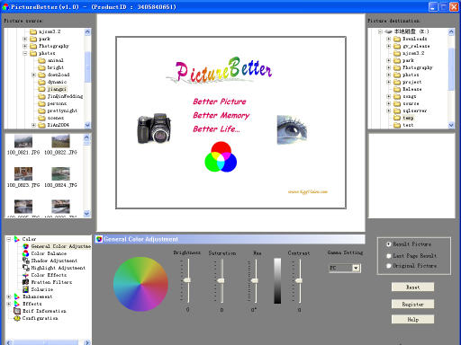Select the Original Picture radio button
The height and width of the screenshot is (345, 461).
(389, 266)
